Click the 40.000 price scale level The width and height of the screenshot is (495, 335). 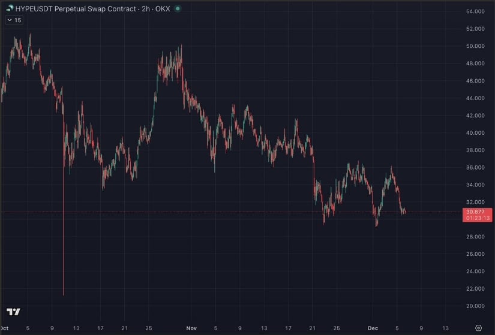click(475, 133)
